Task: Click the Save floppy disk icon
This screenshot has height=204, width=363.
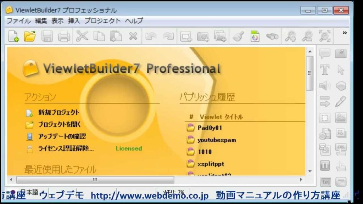Action: click(x=47, y=36)
